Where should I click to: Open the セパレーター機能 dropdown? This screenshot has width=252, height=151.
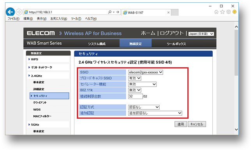[142, 84]
